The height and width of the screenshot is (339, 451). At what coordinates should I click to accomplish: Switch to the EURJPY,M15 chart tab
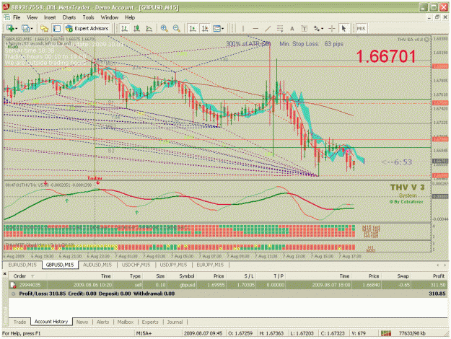point(210,265)
